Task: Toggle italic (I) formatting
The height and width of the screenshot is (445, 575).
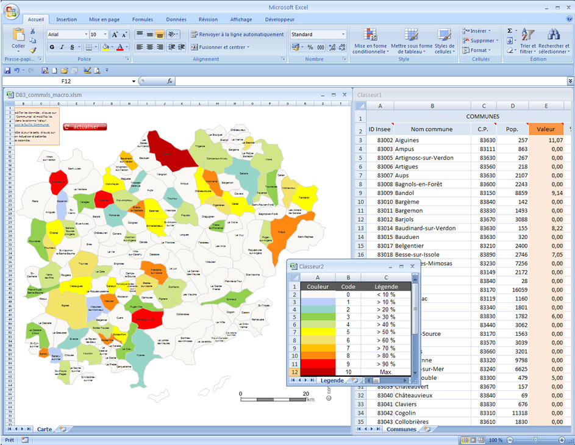Action: pos(62,47)
